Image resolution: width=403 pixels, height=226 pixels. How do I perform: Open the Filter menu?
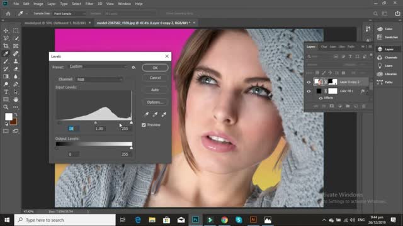click(x=89, y=4)
